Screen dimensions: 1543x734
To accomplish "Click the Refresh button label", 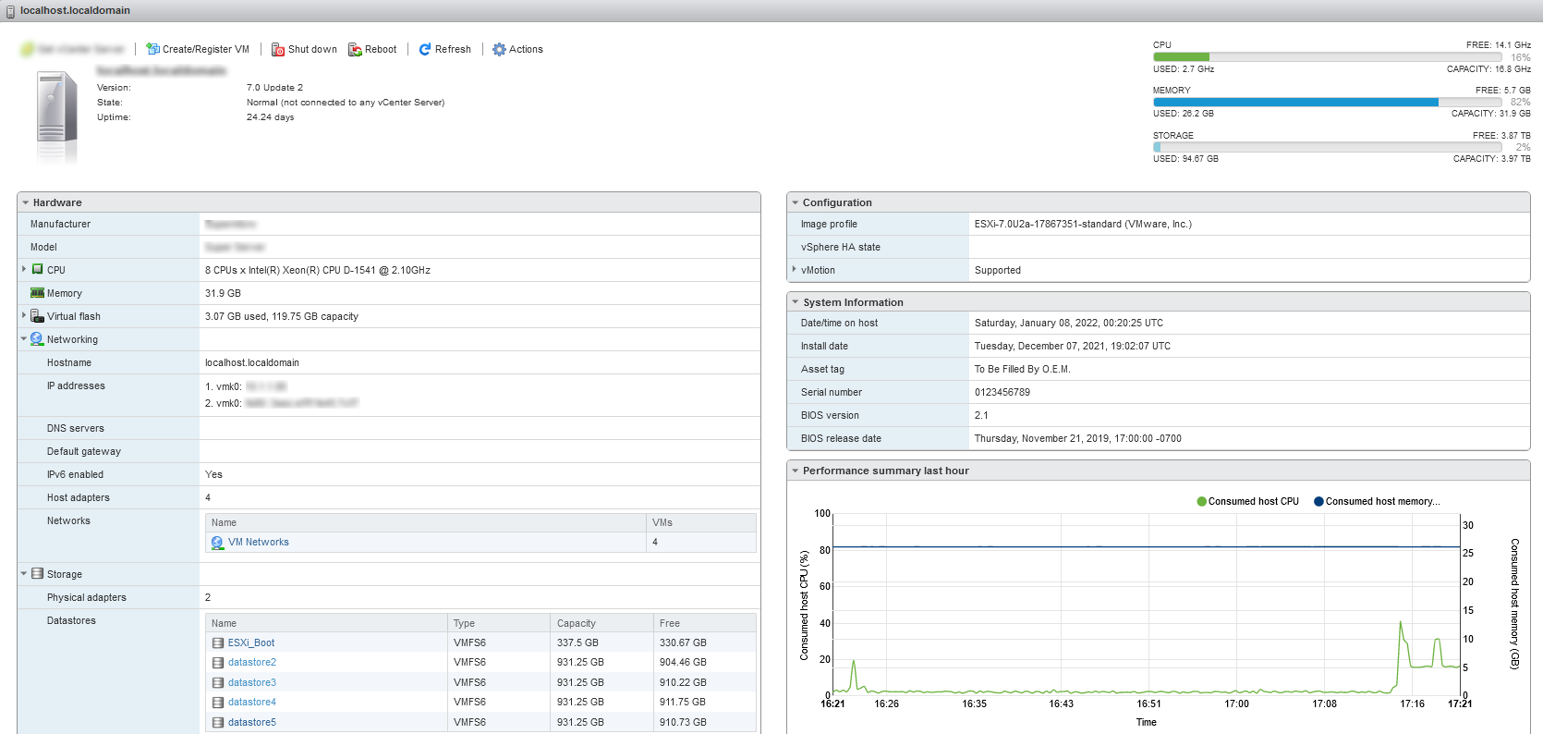I will click(453, 49).
